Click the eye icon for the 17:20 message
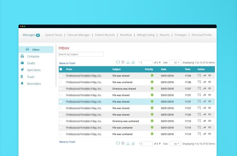237x156 pixels. (x=210, y=115)
